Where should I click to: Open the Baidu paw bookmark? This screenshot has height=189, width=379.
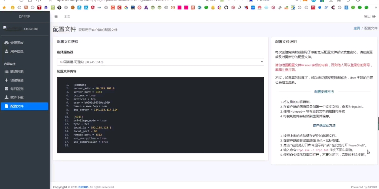coord(46,7)
